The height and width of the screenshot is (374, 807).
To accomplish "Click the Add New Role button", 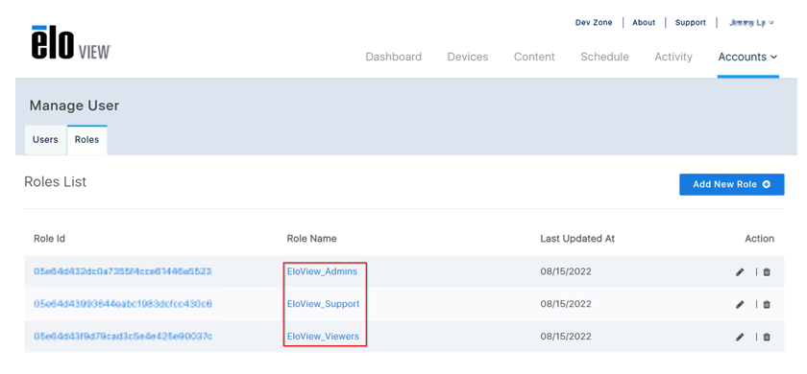I will coord(731,184).
